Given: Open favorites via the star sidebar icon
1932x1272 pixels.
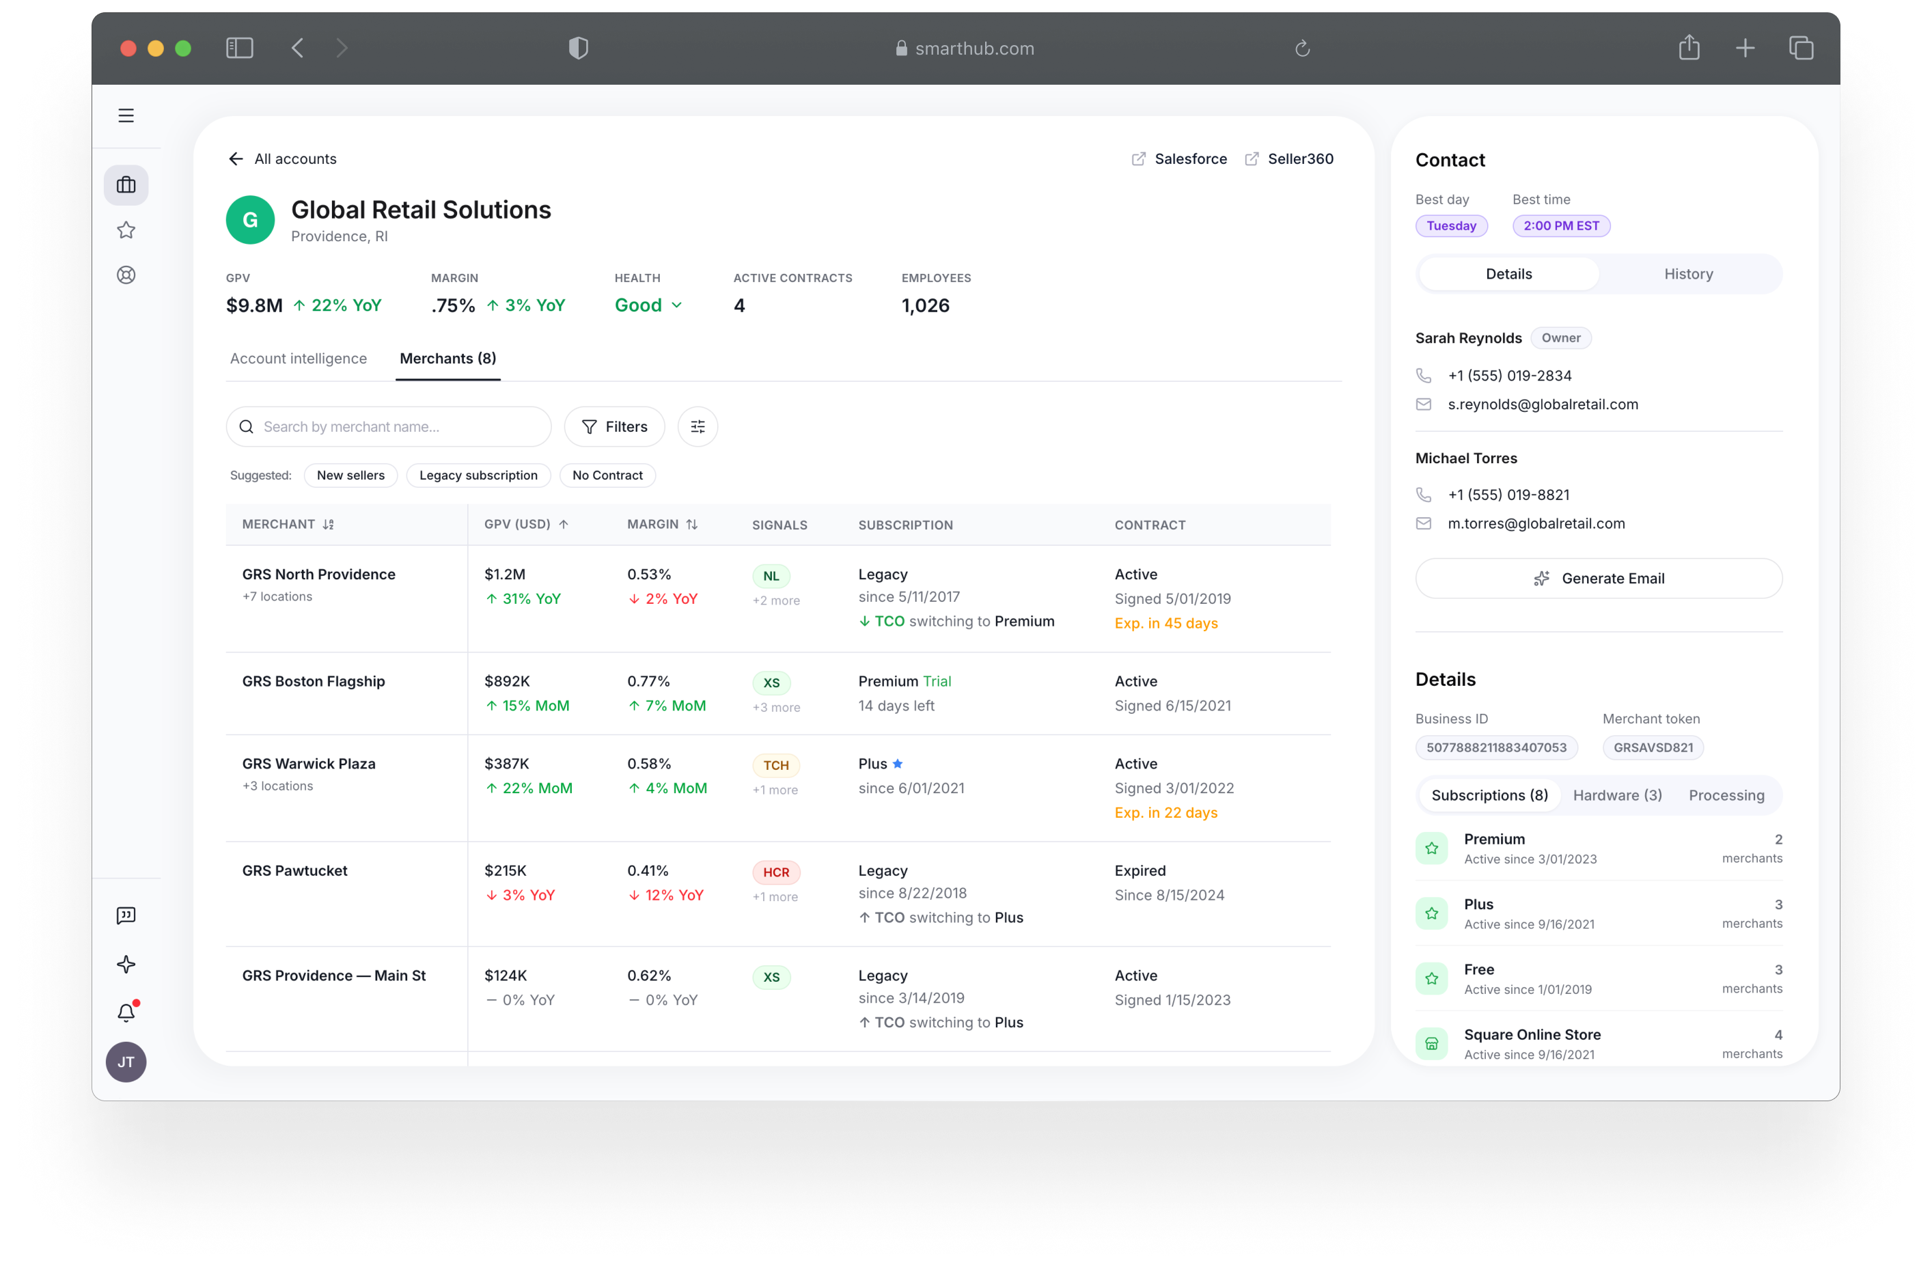Looking at the screenshot, I should tap(126, 230).
